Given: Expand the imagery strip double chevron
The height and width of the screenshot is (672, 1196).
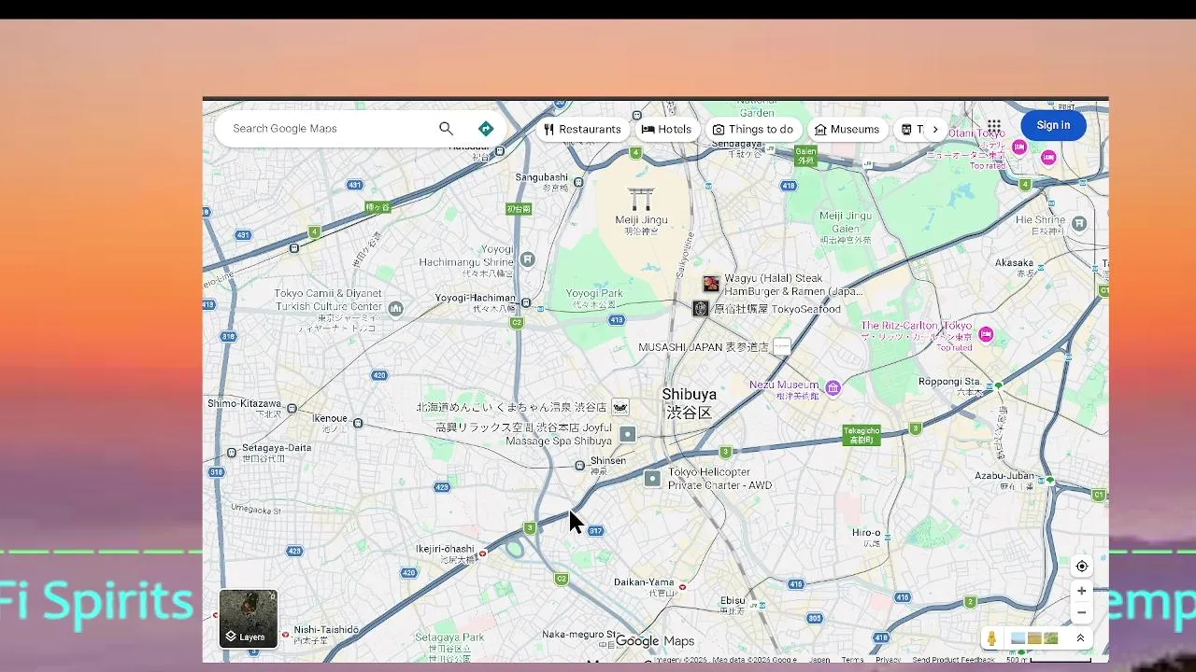Looking at the screenshot, I should [1080, 638].
